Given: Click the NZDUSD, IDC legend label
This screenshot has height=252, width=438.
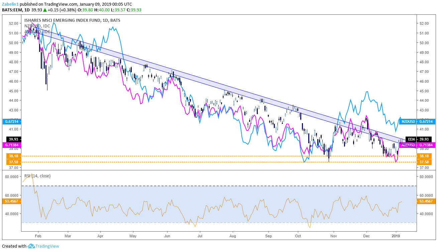Looking at the screenshot, I should tap(37, 26).
